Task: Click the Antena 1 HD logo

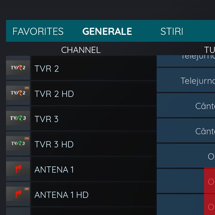Action: [x=18, y=194]
